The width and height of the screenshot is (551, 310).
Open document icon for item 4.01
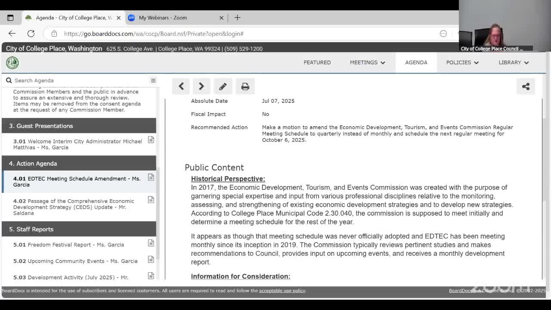151,177
